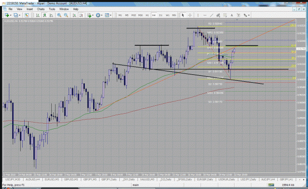Zoom out of the chart

click(x=66, y=15)
